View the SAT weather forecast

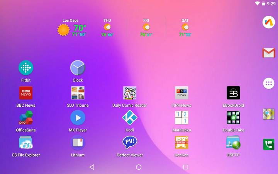185,27
